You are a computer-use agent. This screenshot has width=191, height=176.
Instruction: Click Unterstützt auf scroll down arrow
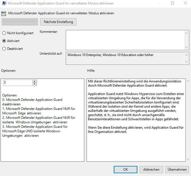click(186, 62)
